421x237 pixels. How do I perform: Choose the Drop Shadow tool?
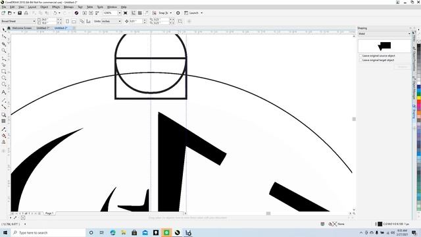point(4,115)
